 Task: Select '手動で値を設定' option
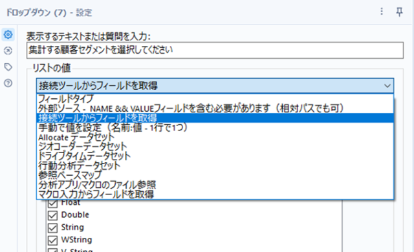point(215,127)
